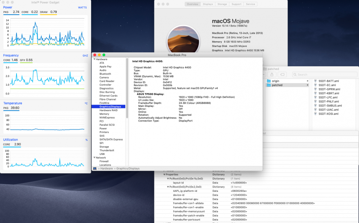
Task: Select the Service tab
Action: point(250,4)
